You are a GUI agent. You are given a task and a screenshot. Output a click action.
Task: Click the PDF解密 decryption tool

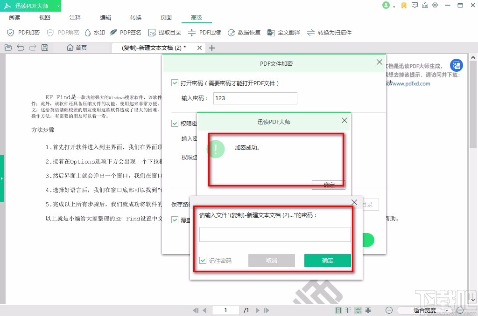pos(63,33)
